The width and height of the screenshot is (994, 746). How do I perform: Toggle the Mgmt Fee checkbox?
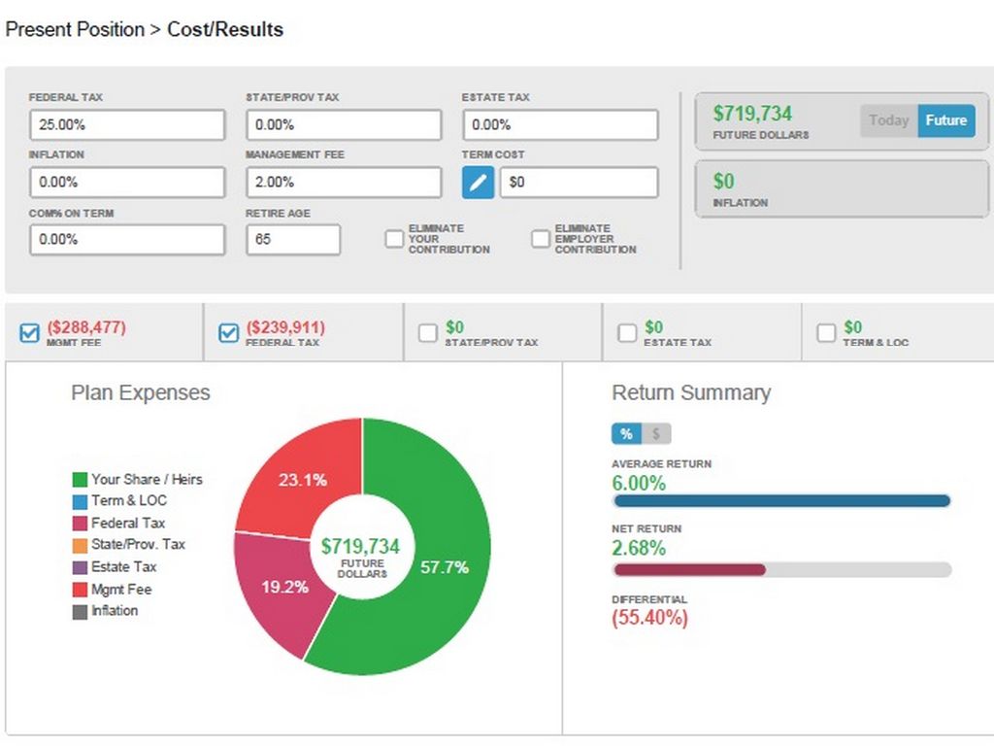click(x=30, y=333)
